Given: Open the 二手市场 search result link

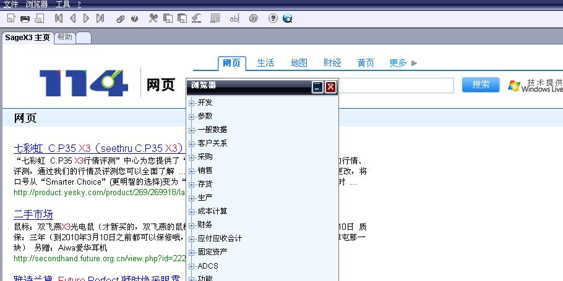Looking at the screenshot, I should (x=33, y=214).
